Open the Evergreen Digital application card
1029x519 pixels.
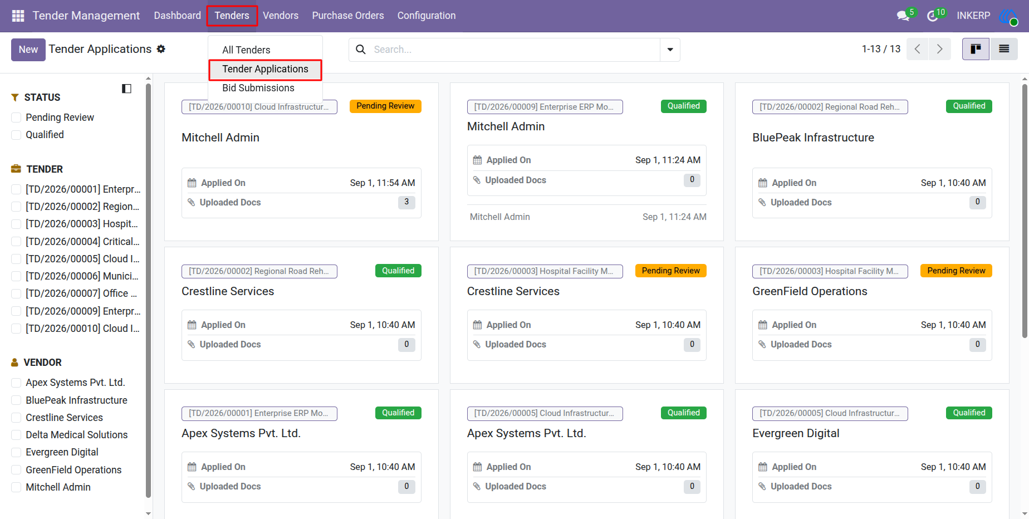(x=872, y=454)
